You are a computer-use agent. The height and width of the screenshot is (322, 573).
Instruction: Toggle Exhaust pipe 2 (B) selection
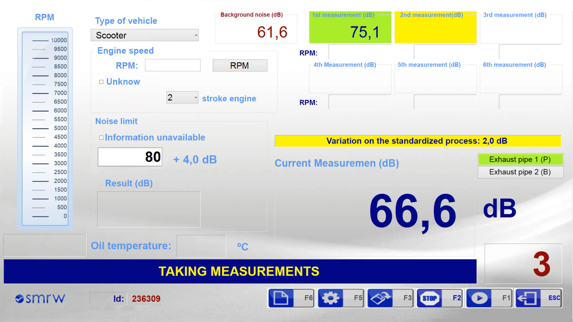point(520,172)
